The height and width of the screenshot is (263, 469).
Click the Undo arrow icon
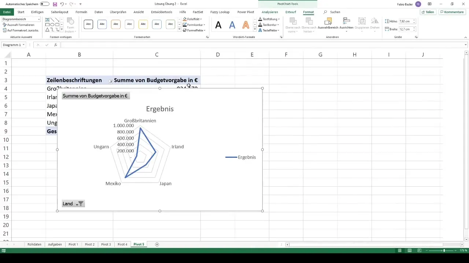tap(62, 4)
